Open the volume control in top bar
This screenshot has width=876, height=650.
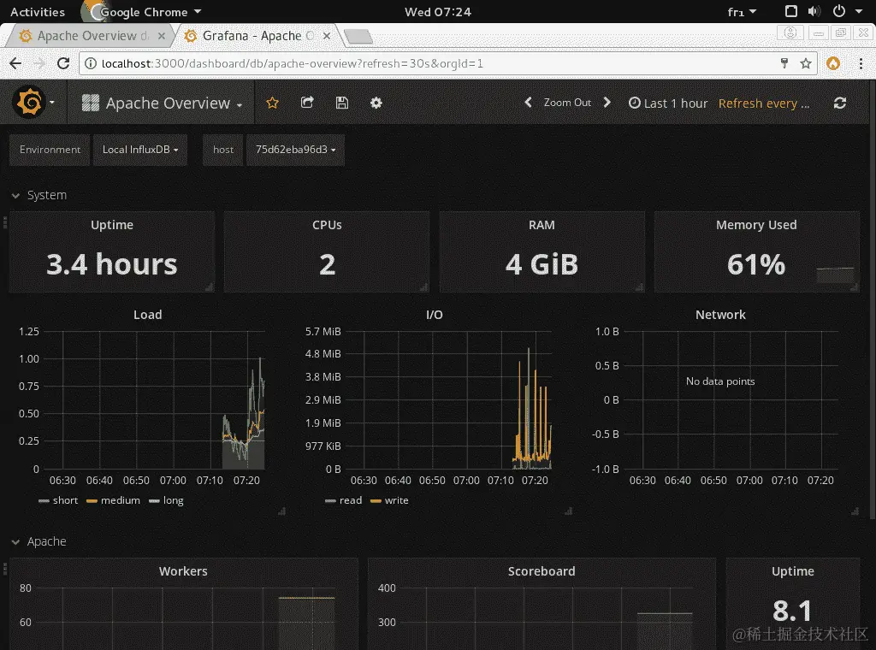click(x=814, y=11)
